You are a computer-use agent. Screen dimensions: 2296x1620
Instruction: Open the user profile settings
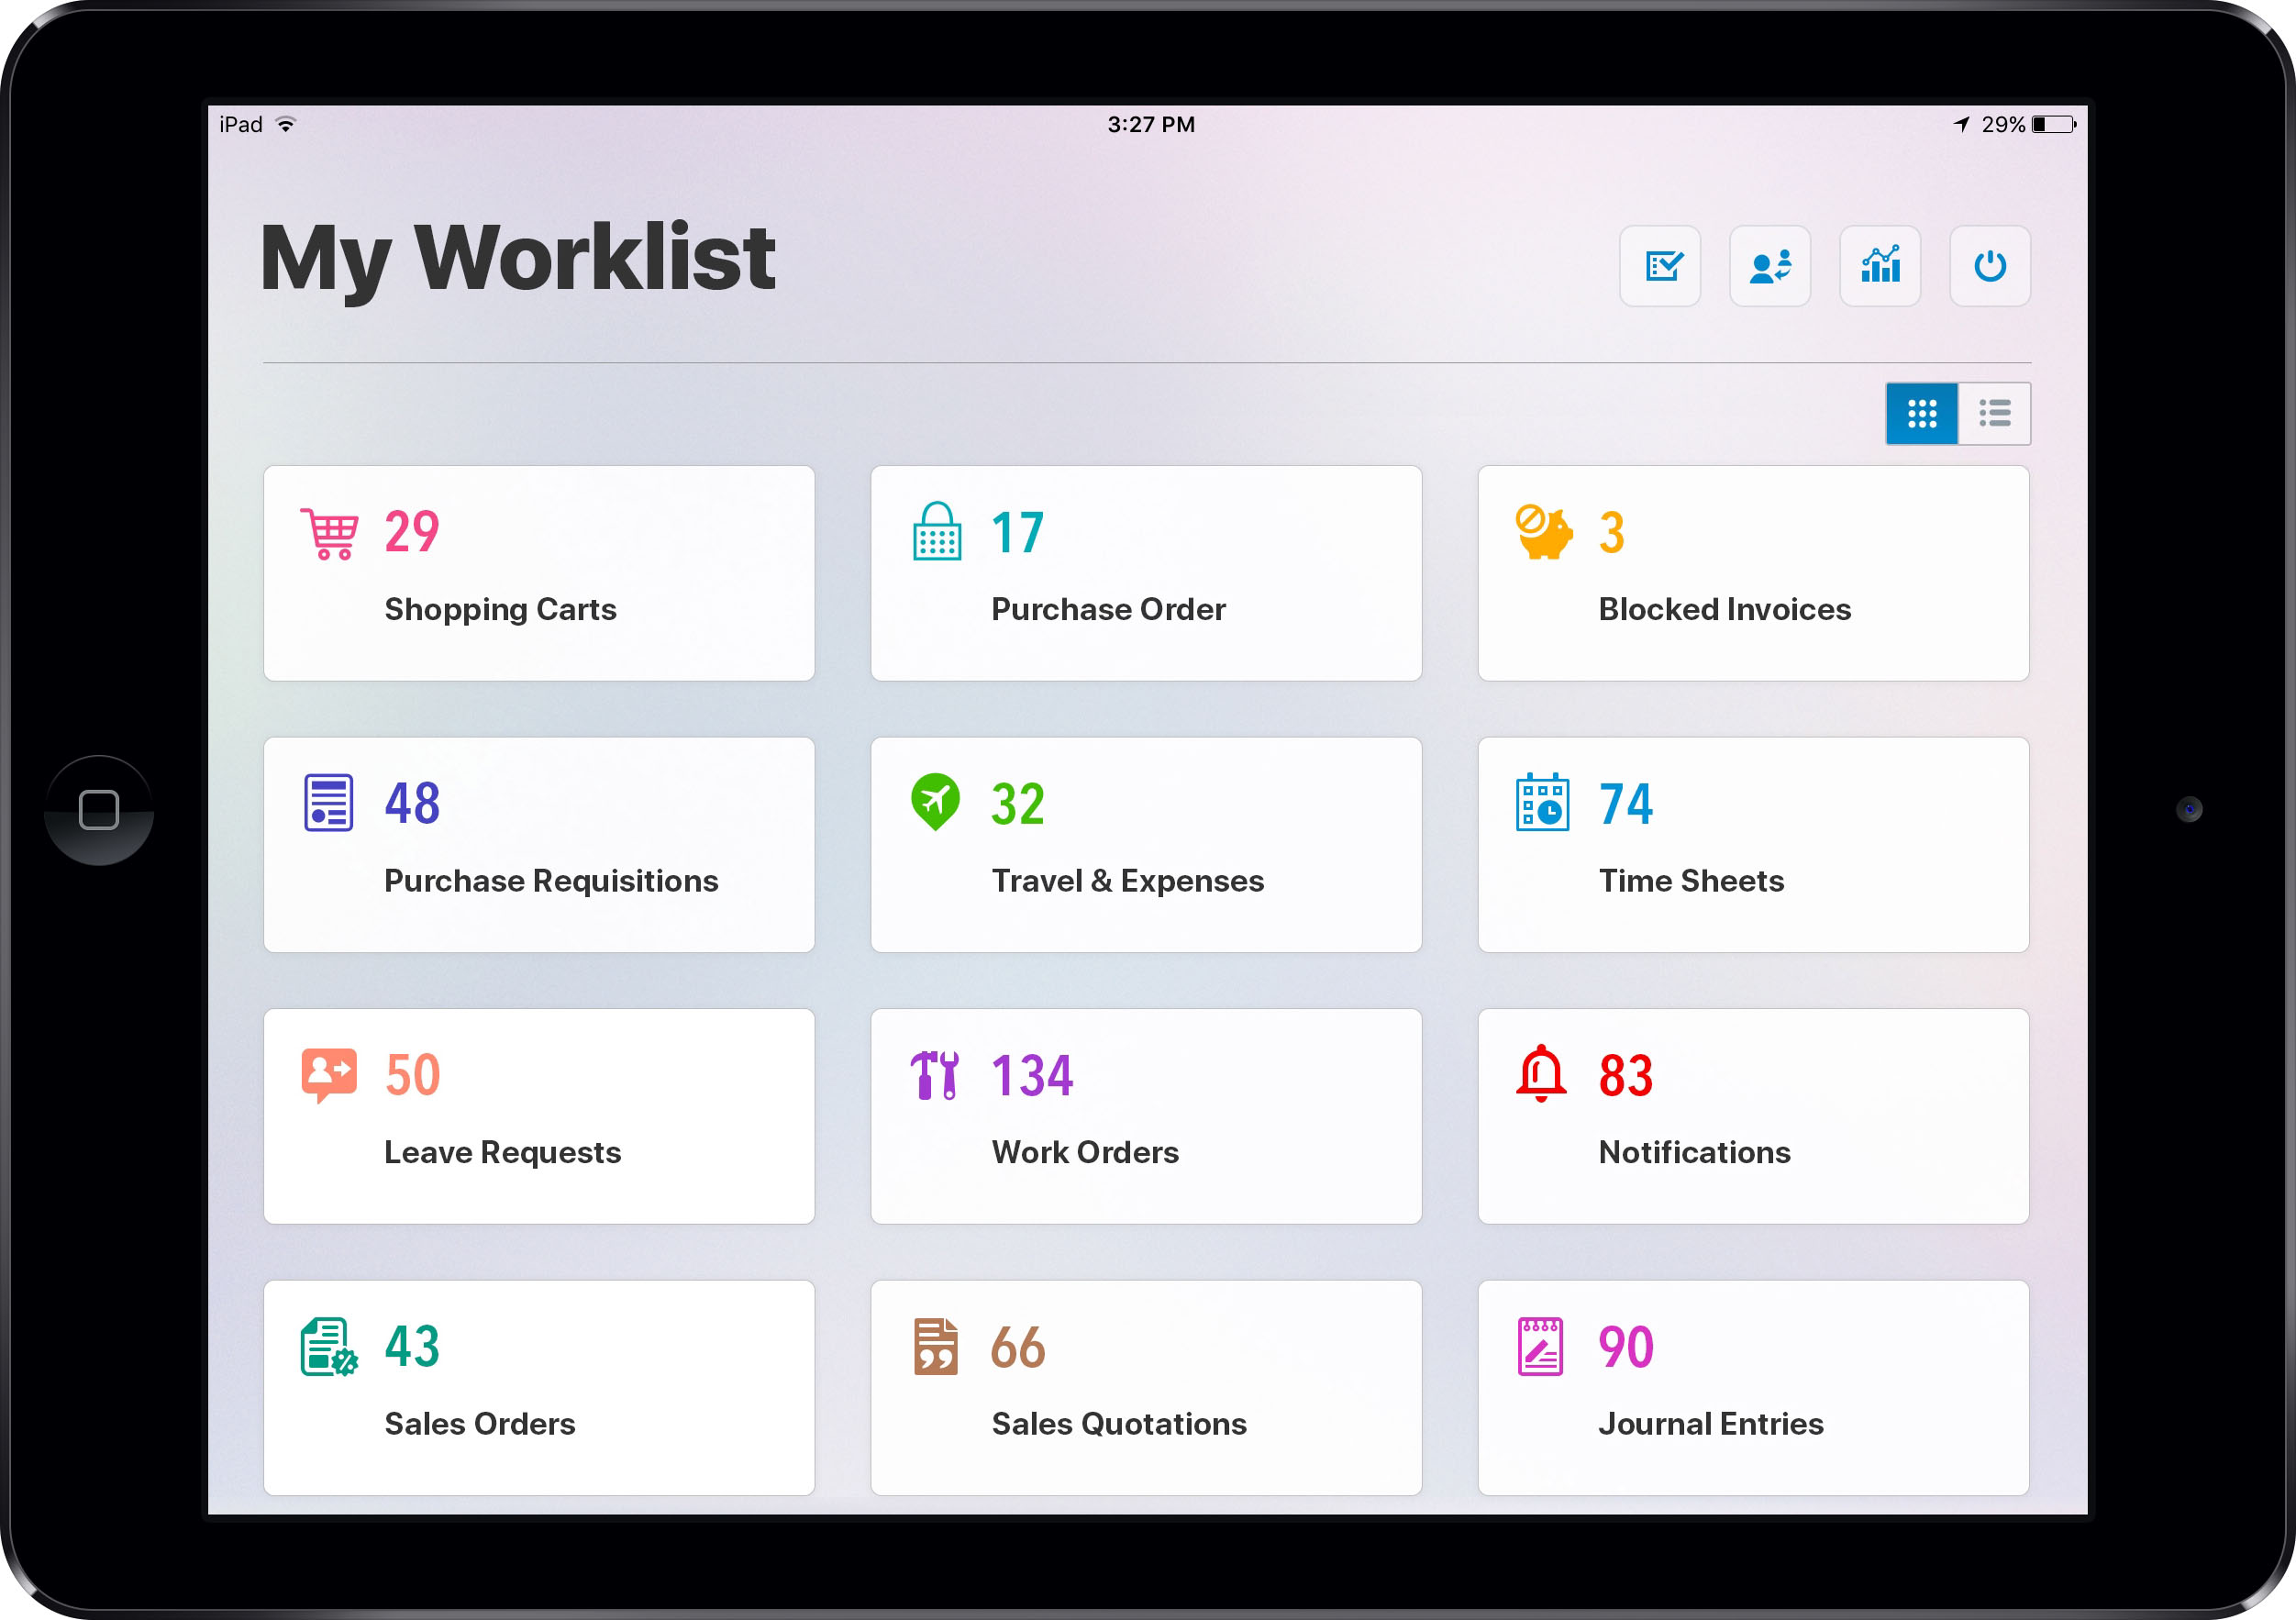[x=1769, y=267]
